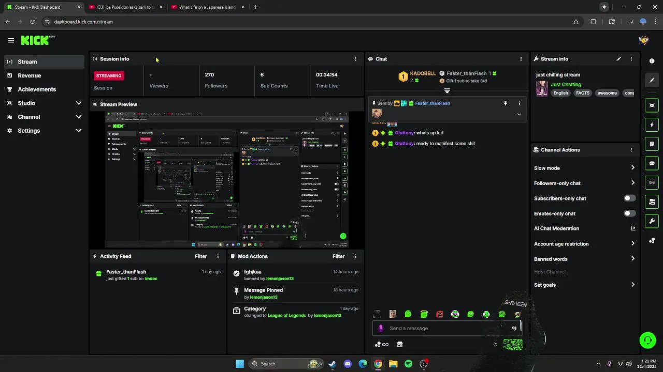Open Followers-only chat options arrow
The image size is (663, 372).
coord(632,183)
